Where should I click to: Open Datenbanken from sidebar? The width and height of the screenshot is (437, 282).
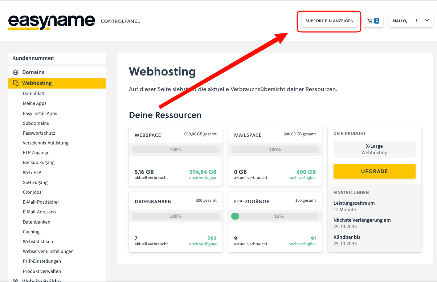click(36, 222)
